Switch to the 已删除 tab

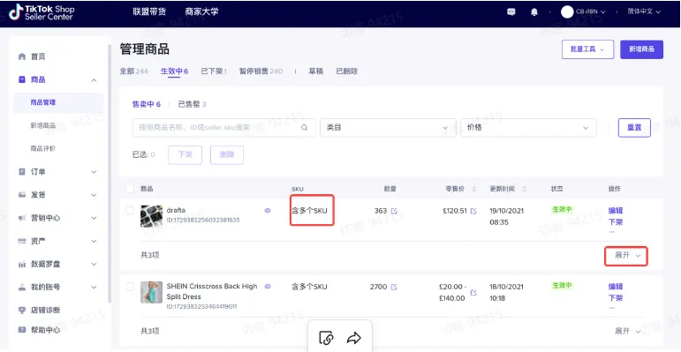(x=346, y=71)
